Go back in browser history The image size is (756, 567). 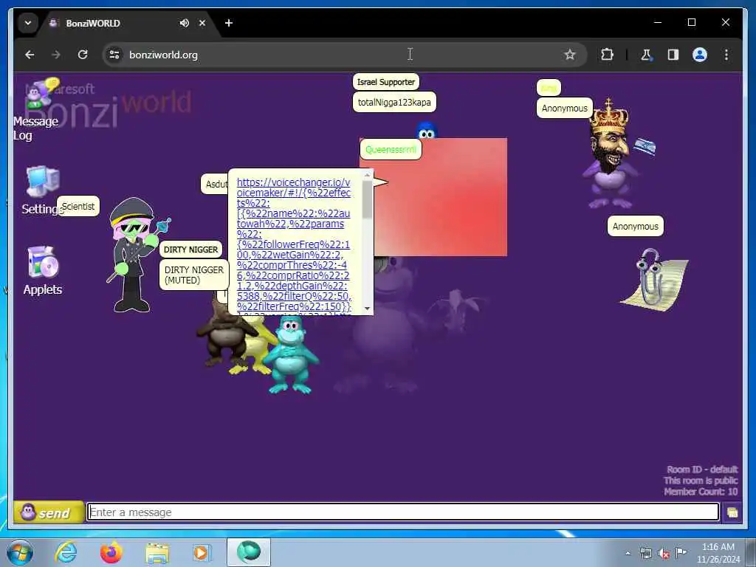tap(30, 55)
